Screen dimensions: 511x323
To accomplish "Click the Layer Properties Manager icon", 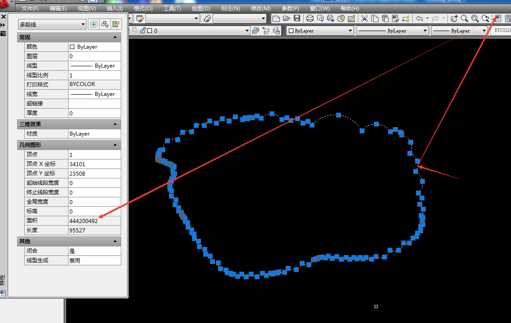I will coord(255,31).
